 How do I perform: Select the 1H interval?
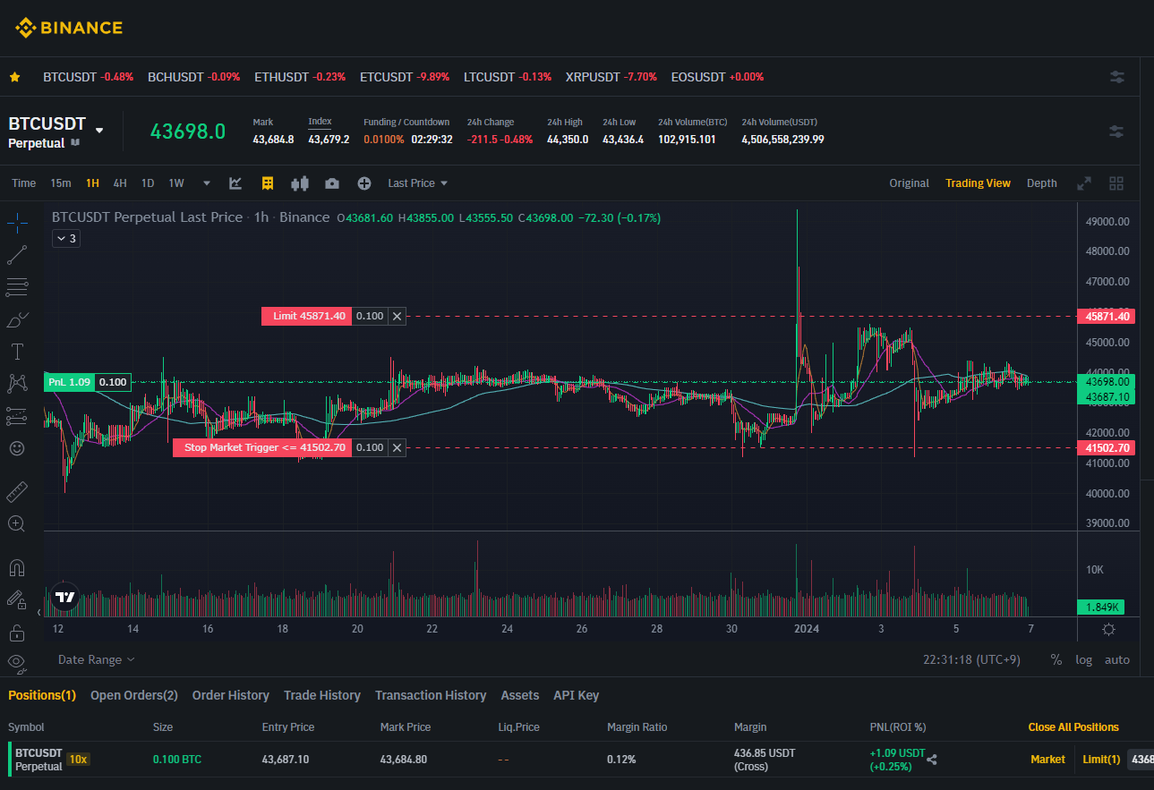tap(93, 183)
